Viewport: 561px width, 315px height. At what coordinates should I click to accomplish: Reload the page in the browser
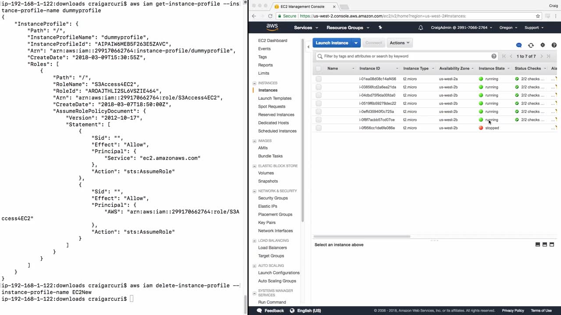click(x=270, y=16)
